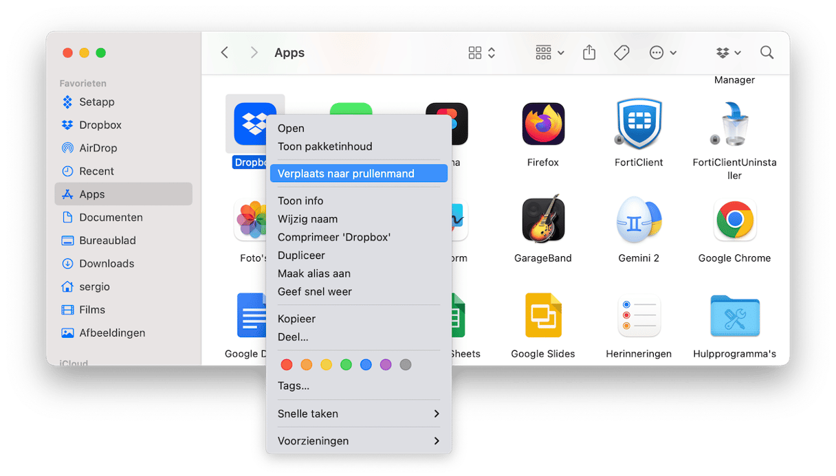Click the Gemini 2 app icon
This screenshot has width=836, height=476.
[639, 220]
